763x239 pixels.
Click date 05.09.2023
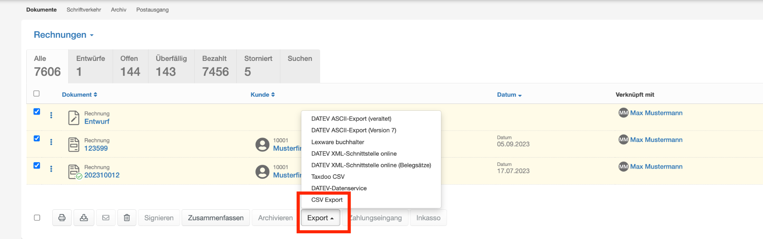(513, 144)
